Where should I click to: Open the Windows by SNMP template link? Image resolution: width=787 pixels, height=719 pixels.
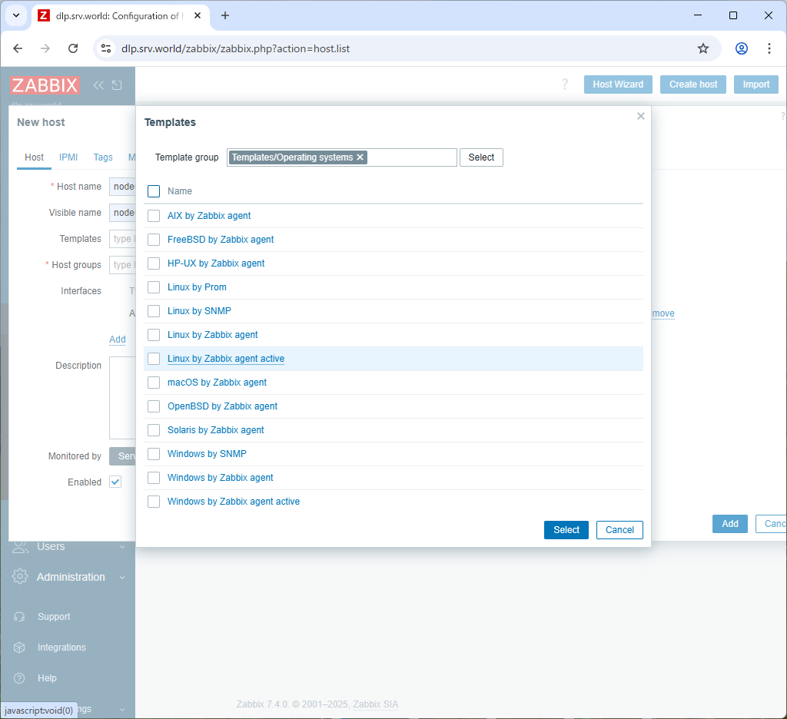coord(207,453)
